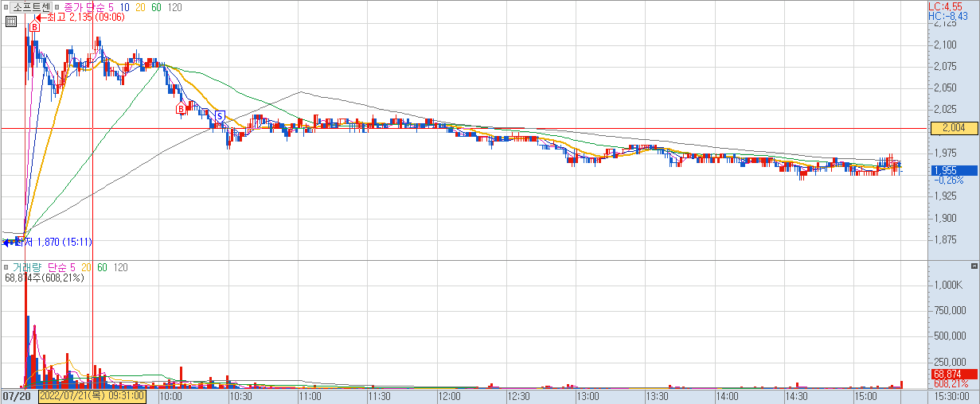Click the 15:30:00 end time label
Image resolution: width=980 pixels, height=404 pixels.
(951, 395)
